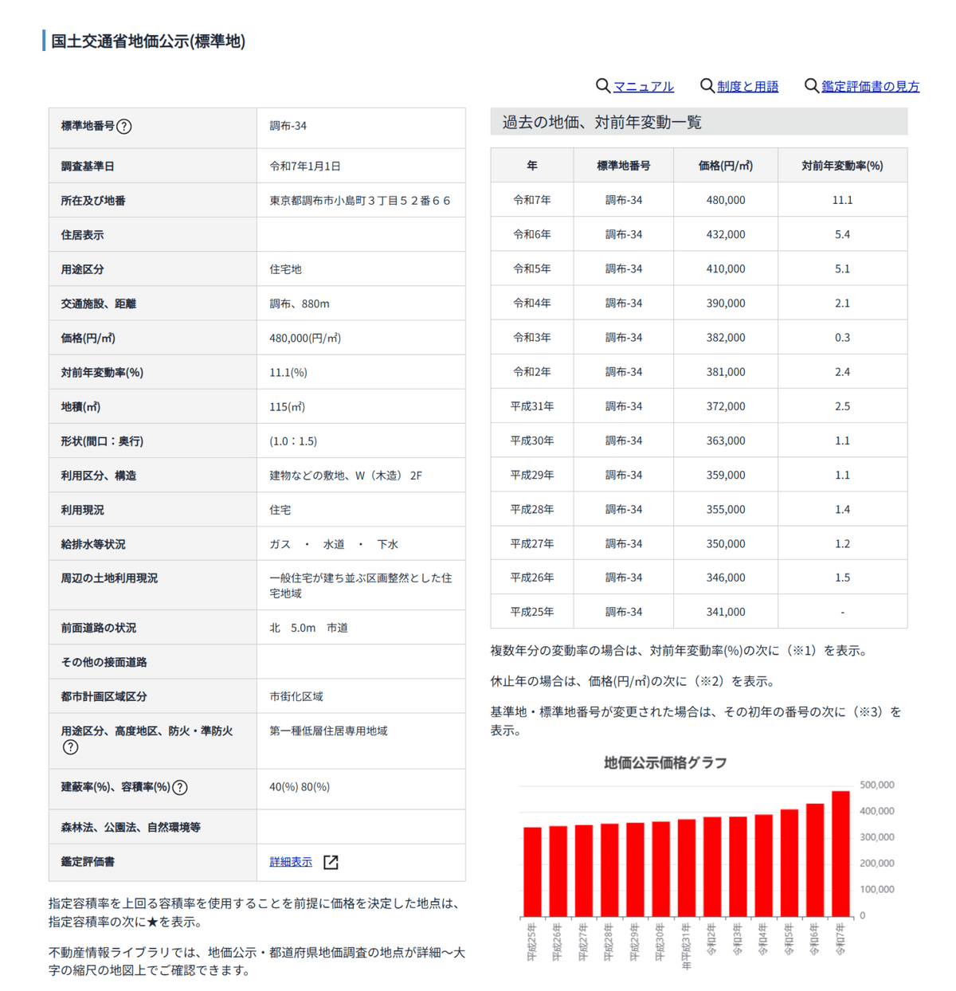The height and width of the screenshot is (991, 956).
Task: Click the 地価公示価格グラフ chart title
Action: [665, 762]
